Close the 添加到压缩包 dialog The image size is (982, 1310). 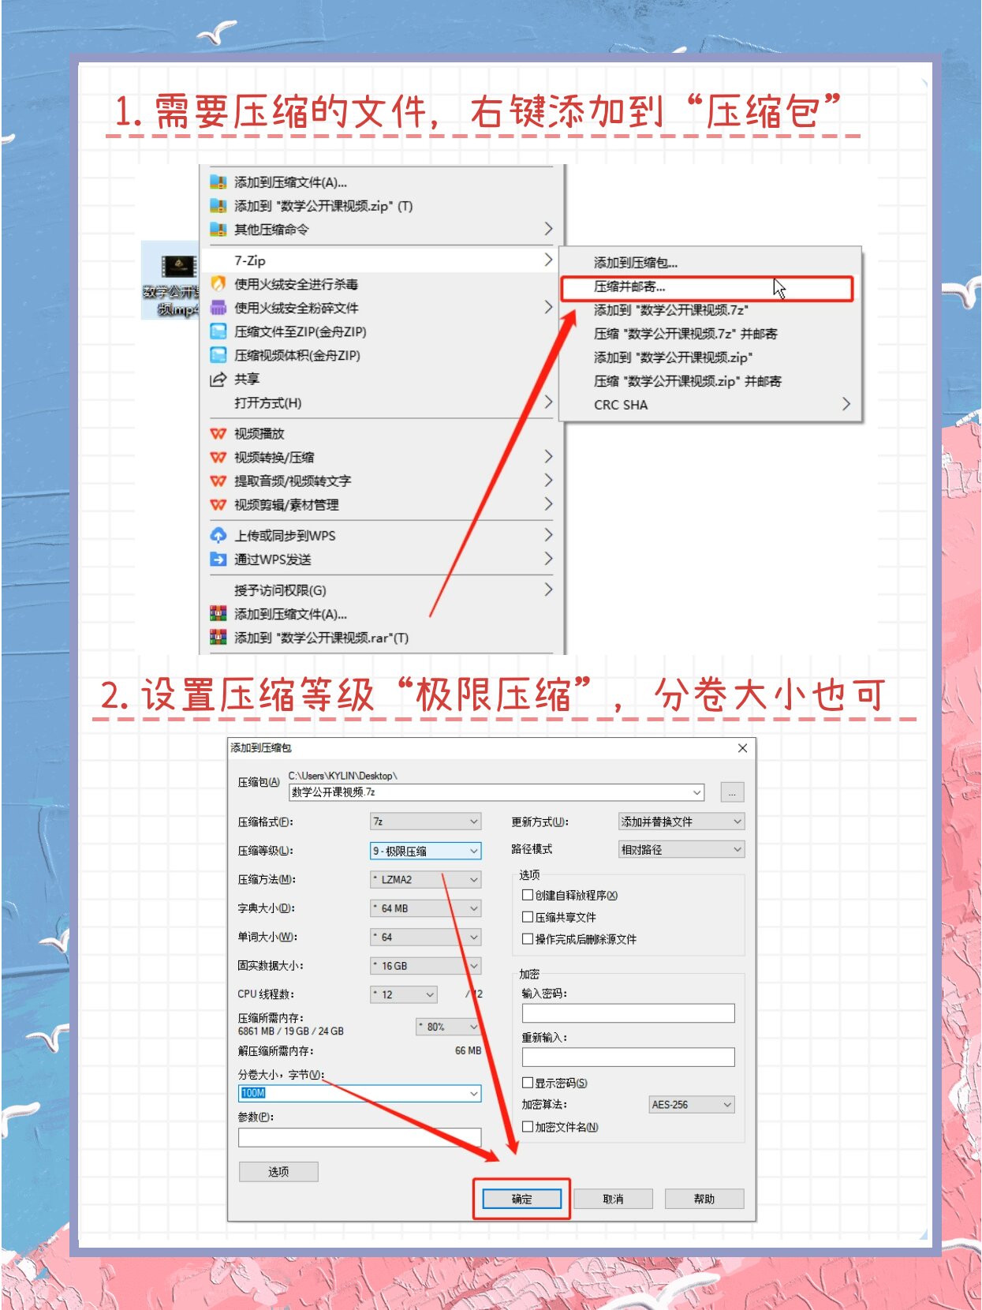pos(742,748)
